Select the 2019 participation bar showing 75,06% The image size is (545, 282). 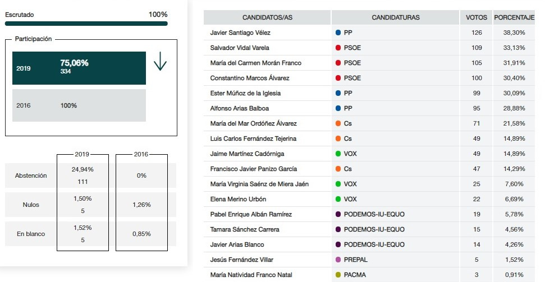[79, 68]
